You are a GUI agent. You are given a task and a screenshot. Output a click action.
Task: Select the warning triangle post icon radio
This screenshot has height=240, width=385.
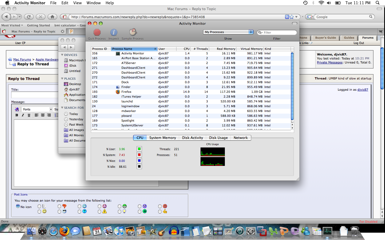tap(99, 211)
